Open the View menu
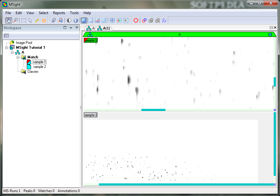The image size is (280, 196). tap(30, 13)
